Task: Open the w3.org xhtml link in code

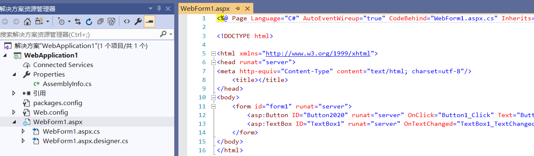Action: [317, 53]
